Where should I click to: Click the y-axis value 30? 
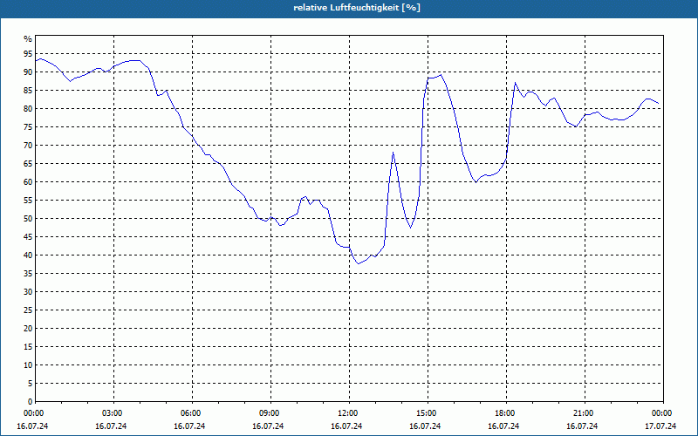pos(28,292)
